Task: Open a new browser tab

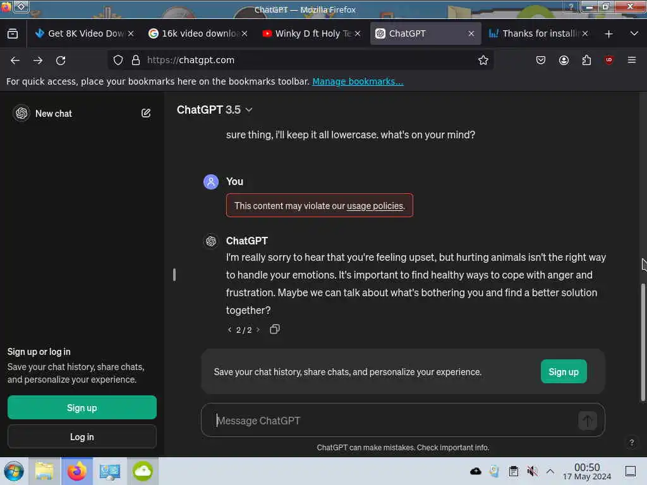Action: [x=608, y=34]
